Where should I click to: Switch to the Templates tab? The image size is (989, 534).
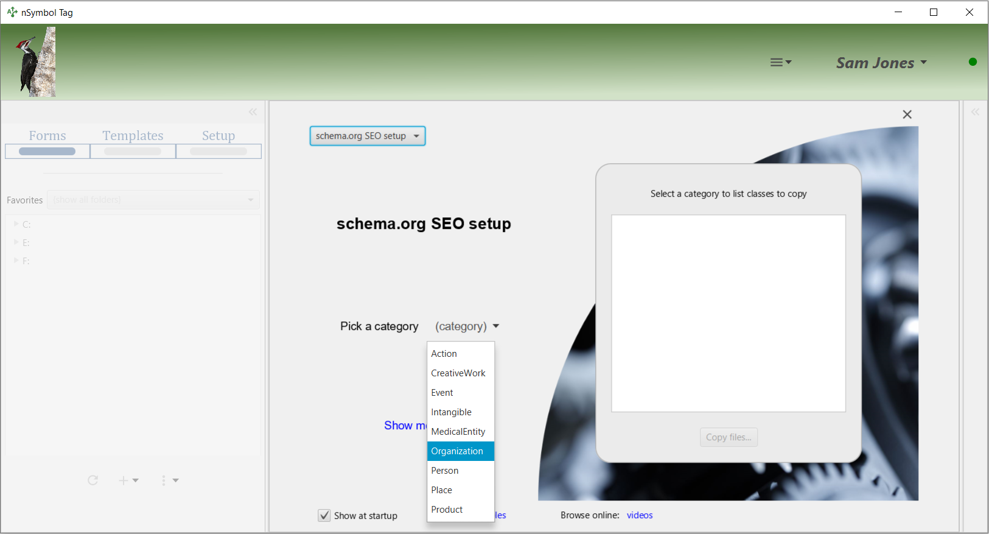pos(133,142)
